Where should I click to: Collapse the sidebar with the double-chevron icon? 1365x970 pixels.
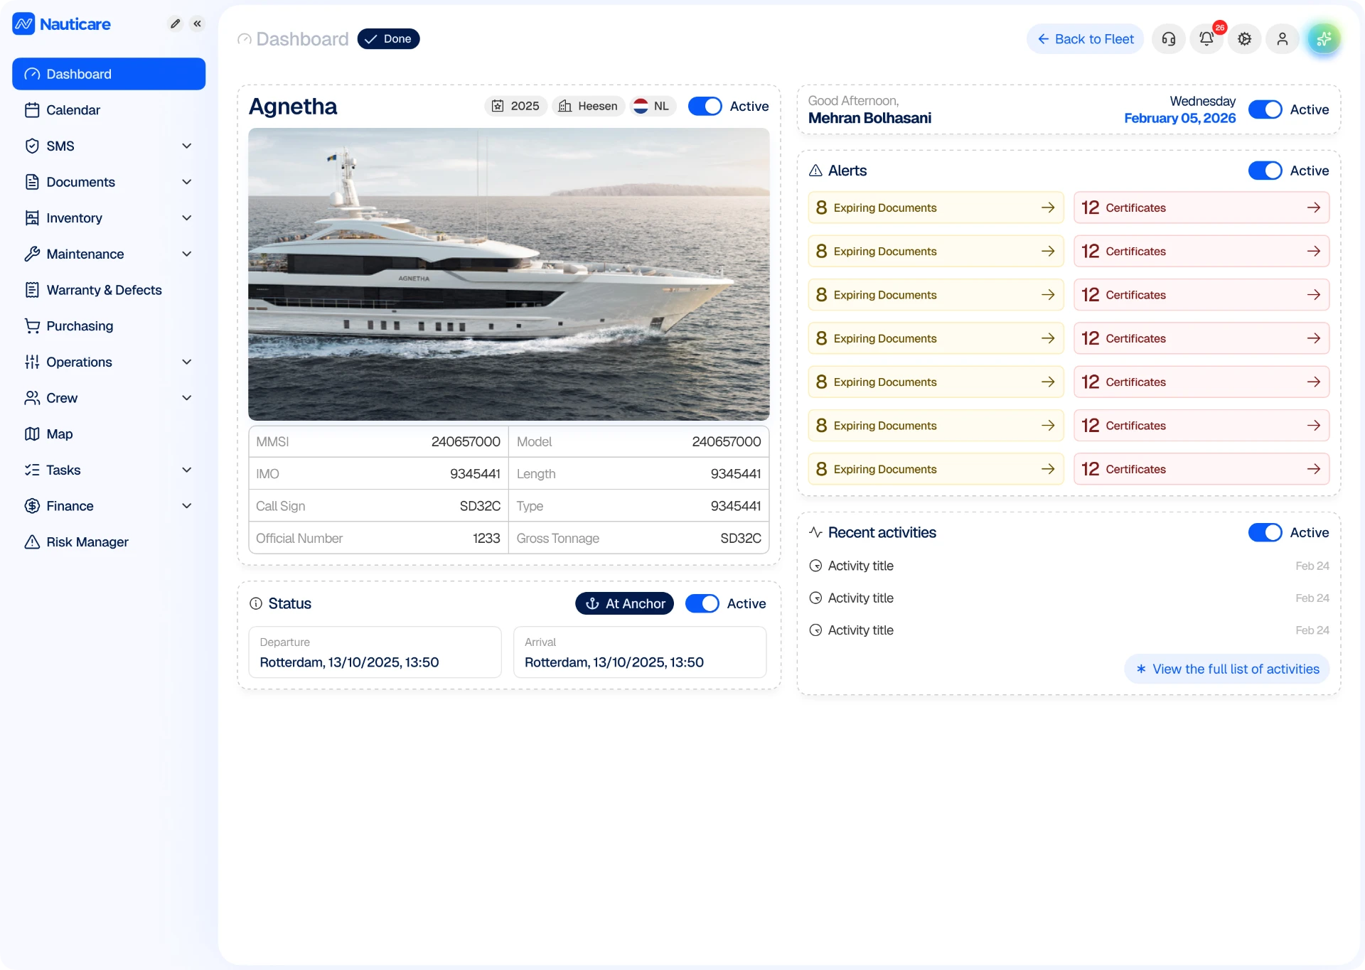click(x=197, y=23)
